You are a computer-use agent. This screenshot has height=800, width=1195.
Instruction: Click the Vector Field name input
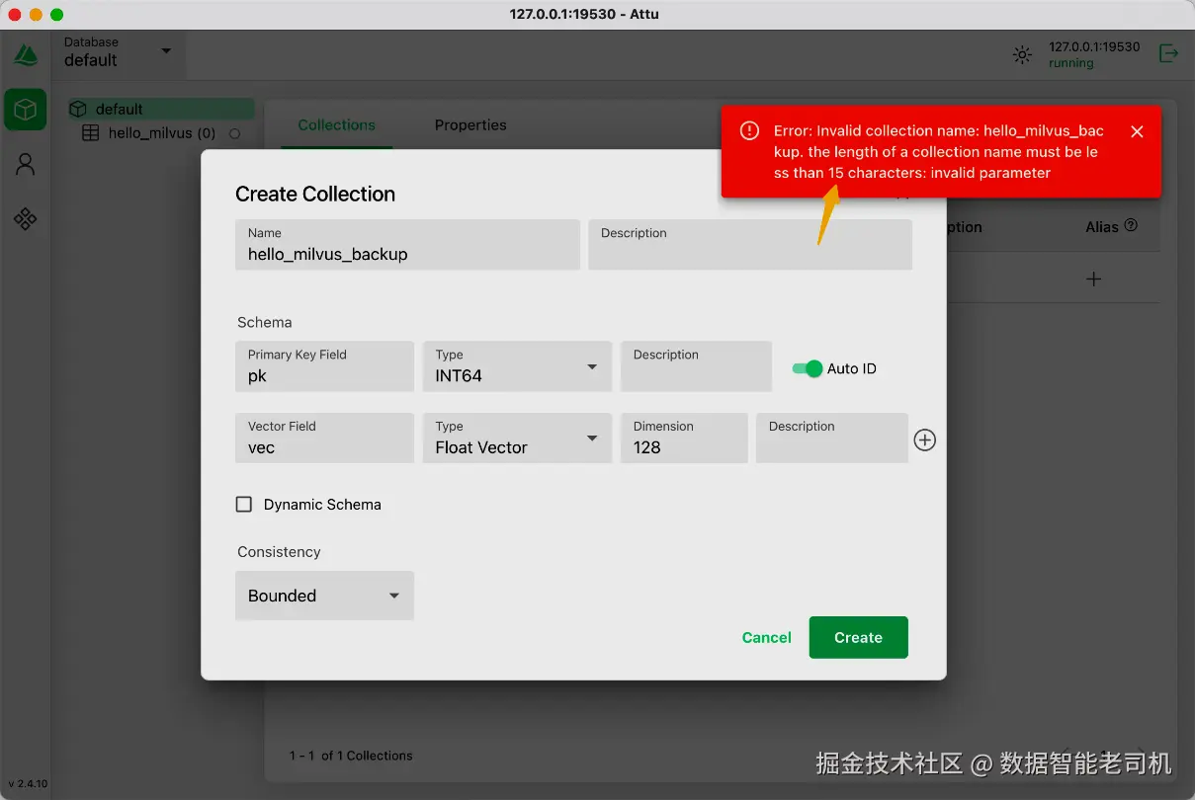pyautogui.click(x=324, y=438)
